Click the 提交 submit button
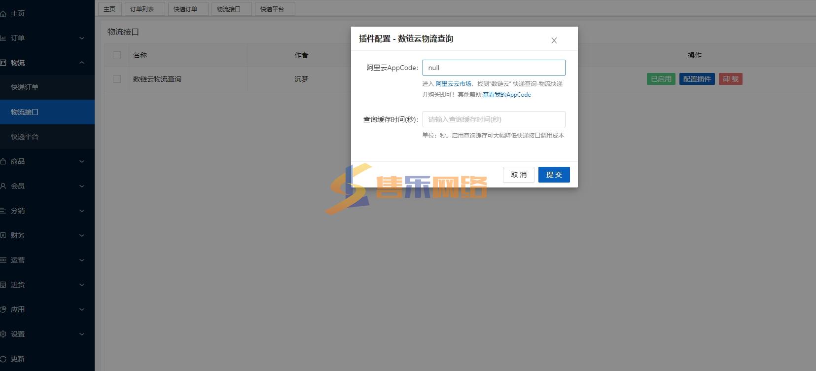Screen dimensions: 816x371 pyautogui.click(x=554, y=175)
